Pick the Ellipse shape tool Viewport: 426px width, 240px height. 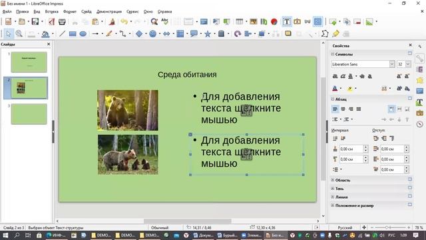[83, 34]
